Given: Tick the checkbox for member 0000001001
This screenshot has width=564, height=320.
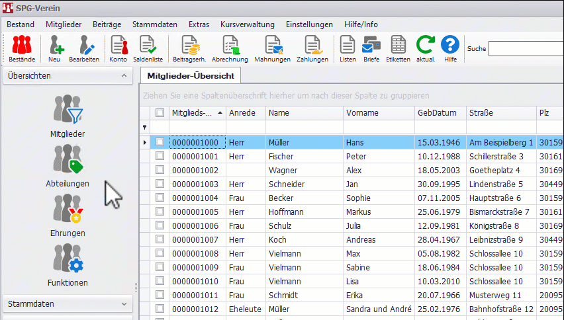Looking at the screenshot, I should click(160, 156).
